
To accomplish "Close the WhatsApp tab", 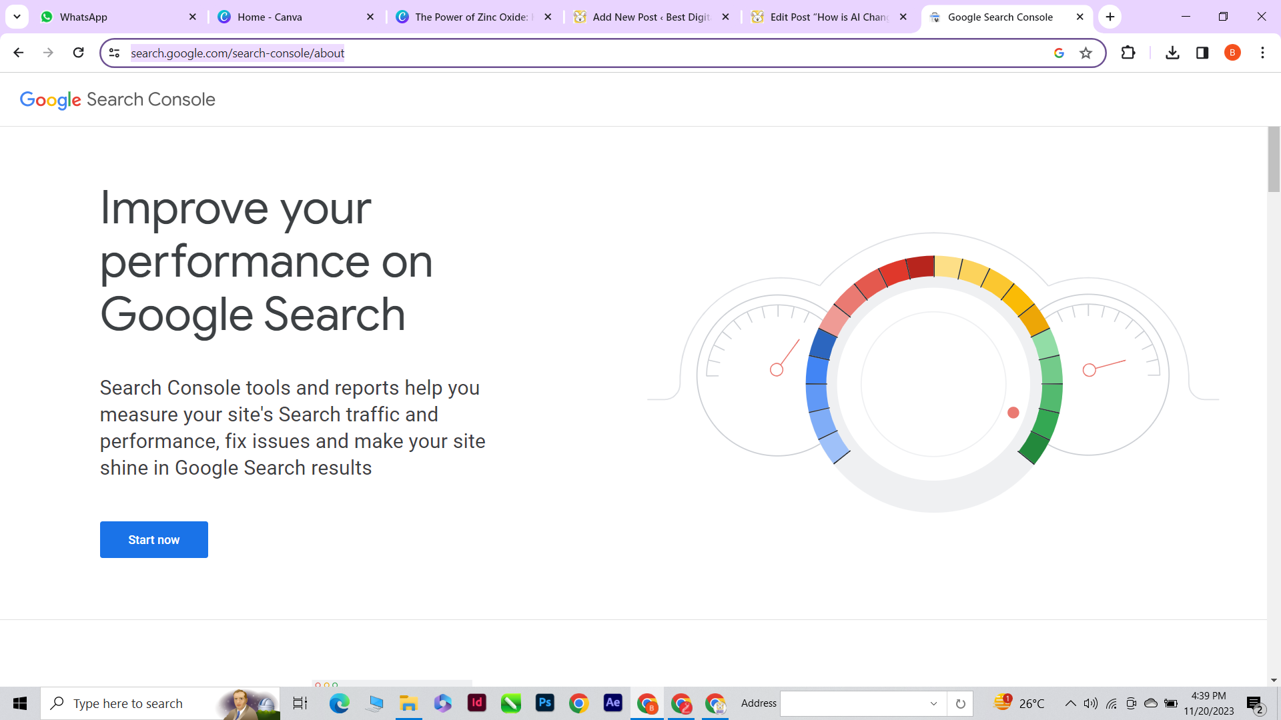I will 193,17.
